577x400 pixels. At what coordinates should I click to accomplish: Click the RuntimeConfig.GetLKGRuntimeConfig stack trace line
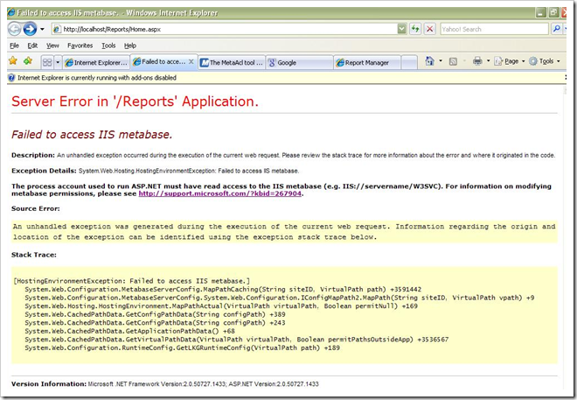coord(182,348)
